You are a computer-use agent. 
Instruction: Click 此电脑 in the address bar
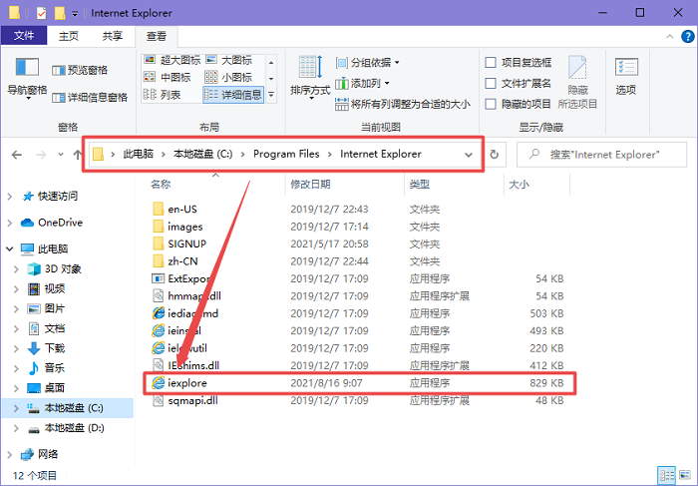(x=139, y=154)
